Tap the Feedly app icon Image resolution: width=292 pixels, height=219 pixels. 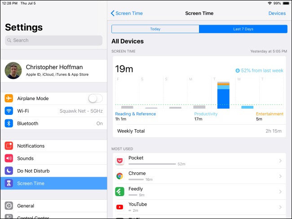pyautogui.click(x=120, y=192)
